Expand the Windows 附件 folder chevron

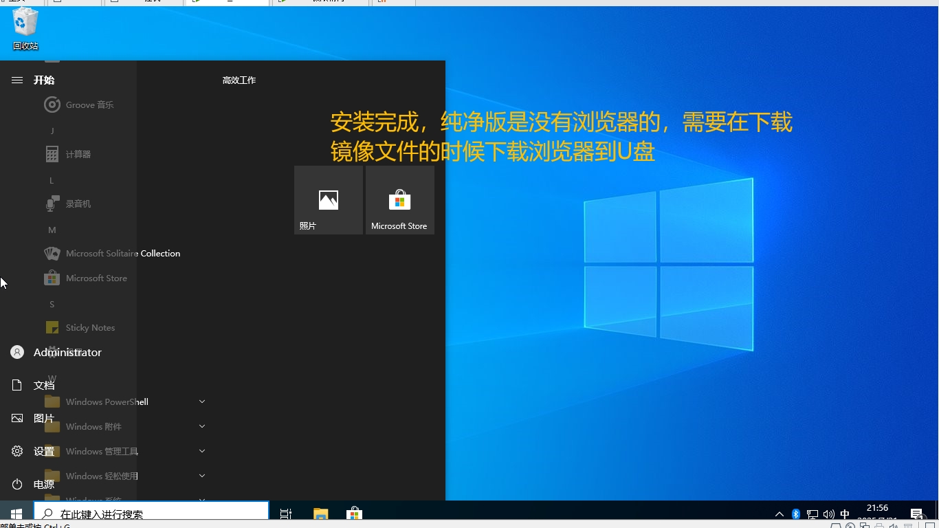click(202, 426)
